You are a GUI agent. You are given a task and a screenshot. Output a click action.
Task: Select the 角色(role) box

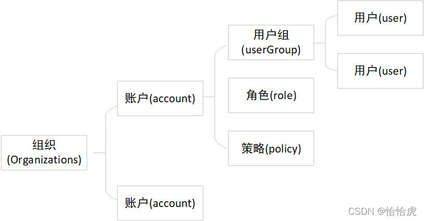coord(271,95)
